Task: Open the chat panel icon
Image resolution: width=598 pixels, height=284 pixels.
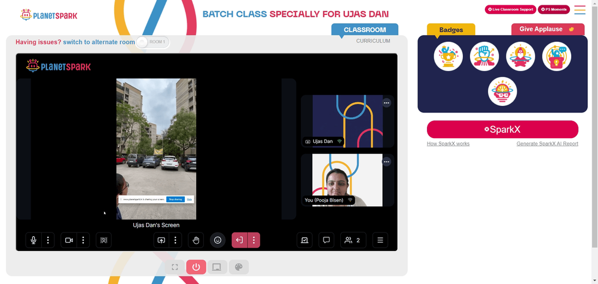Action: (x=327, y=240)
